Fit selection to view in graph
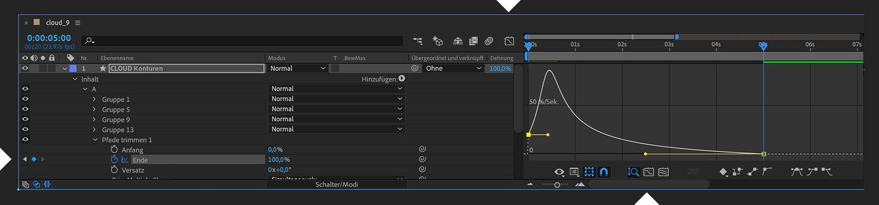 (649, 172)
